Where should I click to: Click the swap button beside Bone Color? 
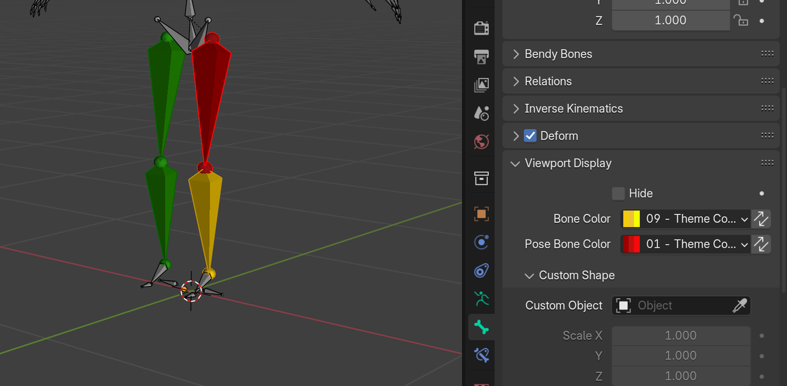[761, 219]
